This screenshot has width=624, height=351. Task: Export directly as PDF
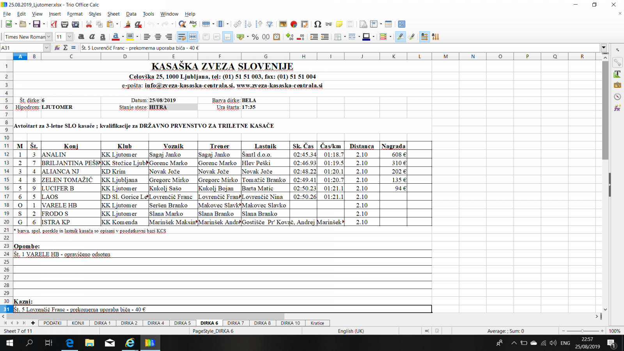(54, 24)
